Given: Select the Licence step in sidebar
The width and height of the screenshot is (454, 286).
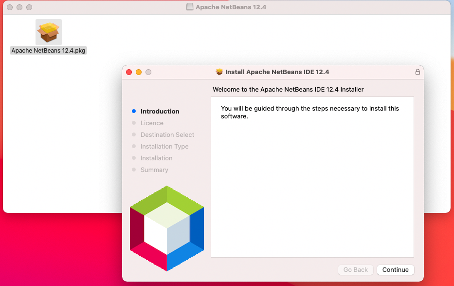Looking at the screenshot, I should coord(152,123).
